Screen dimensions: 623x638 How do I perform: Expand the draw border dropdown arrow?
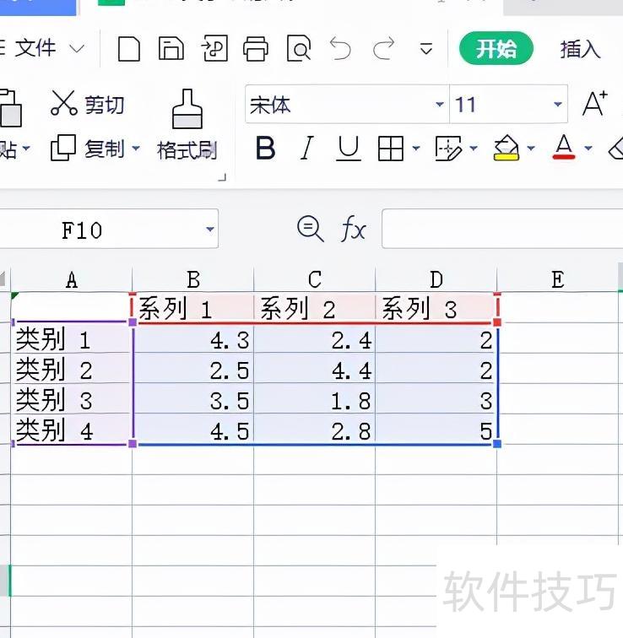[x=474, y=149]
